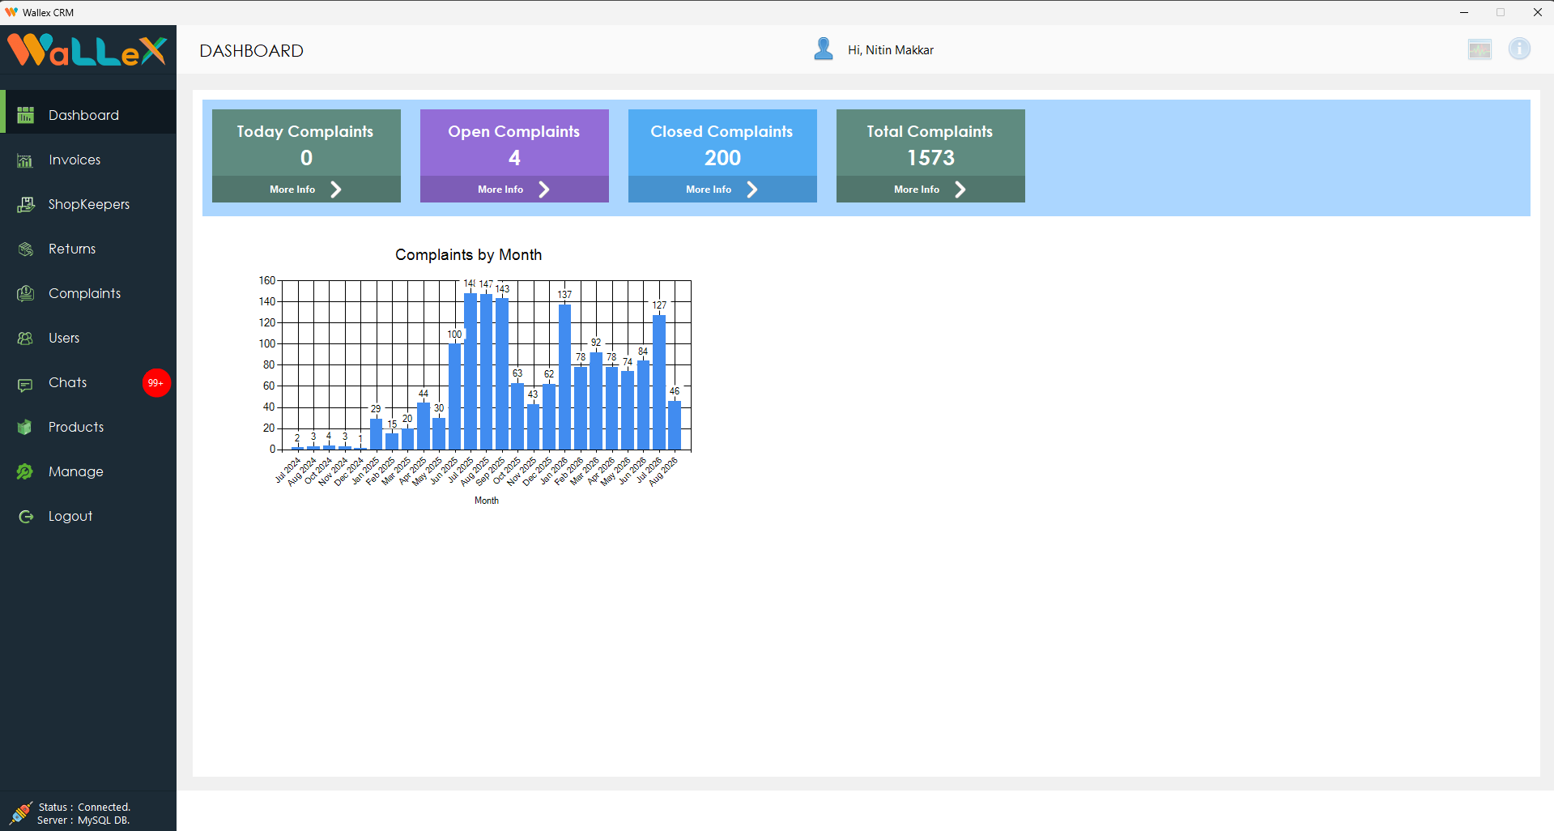Minimize the Wallex CRM window
The width and height of the screenshot is (1554, 831).
[x=1464, y=12]
